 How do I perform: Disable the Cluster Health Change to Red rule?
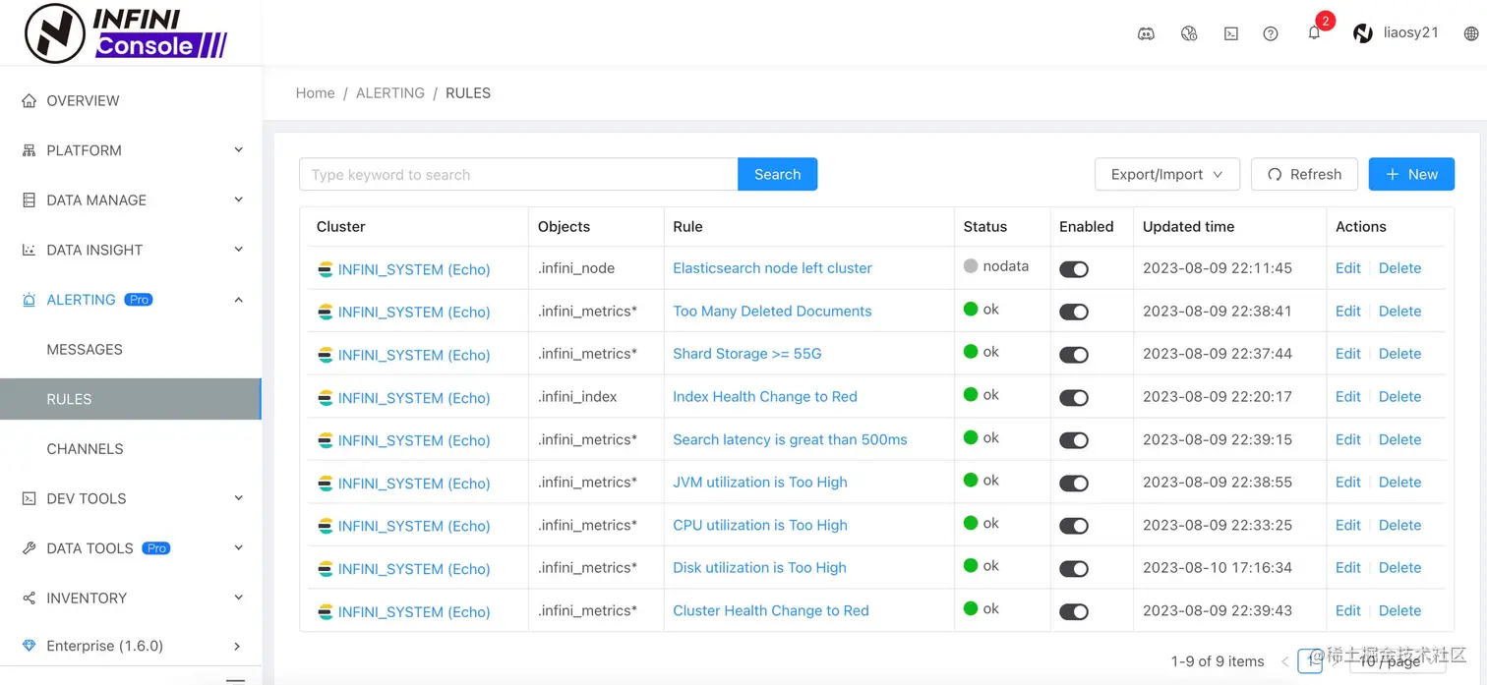pos(1074,612)
